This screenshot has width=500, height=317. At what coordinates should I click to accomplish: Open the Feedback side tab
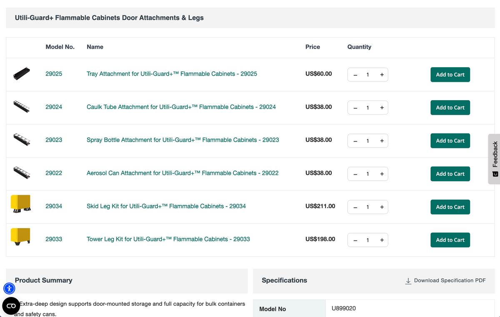pyautogui.click(x=494, y=159)
